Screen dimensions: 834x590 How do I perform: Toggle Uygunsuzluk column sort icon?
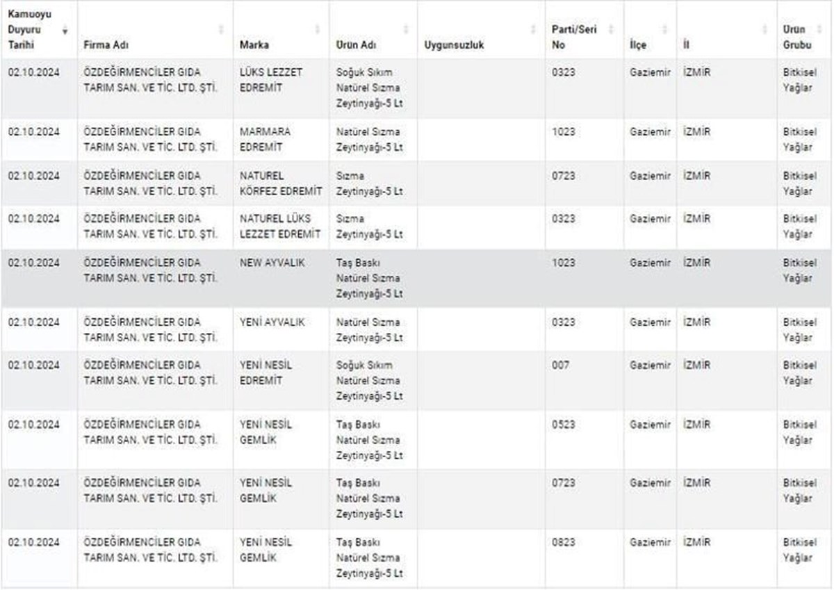coord(534,30)
